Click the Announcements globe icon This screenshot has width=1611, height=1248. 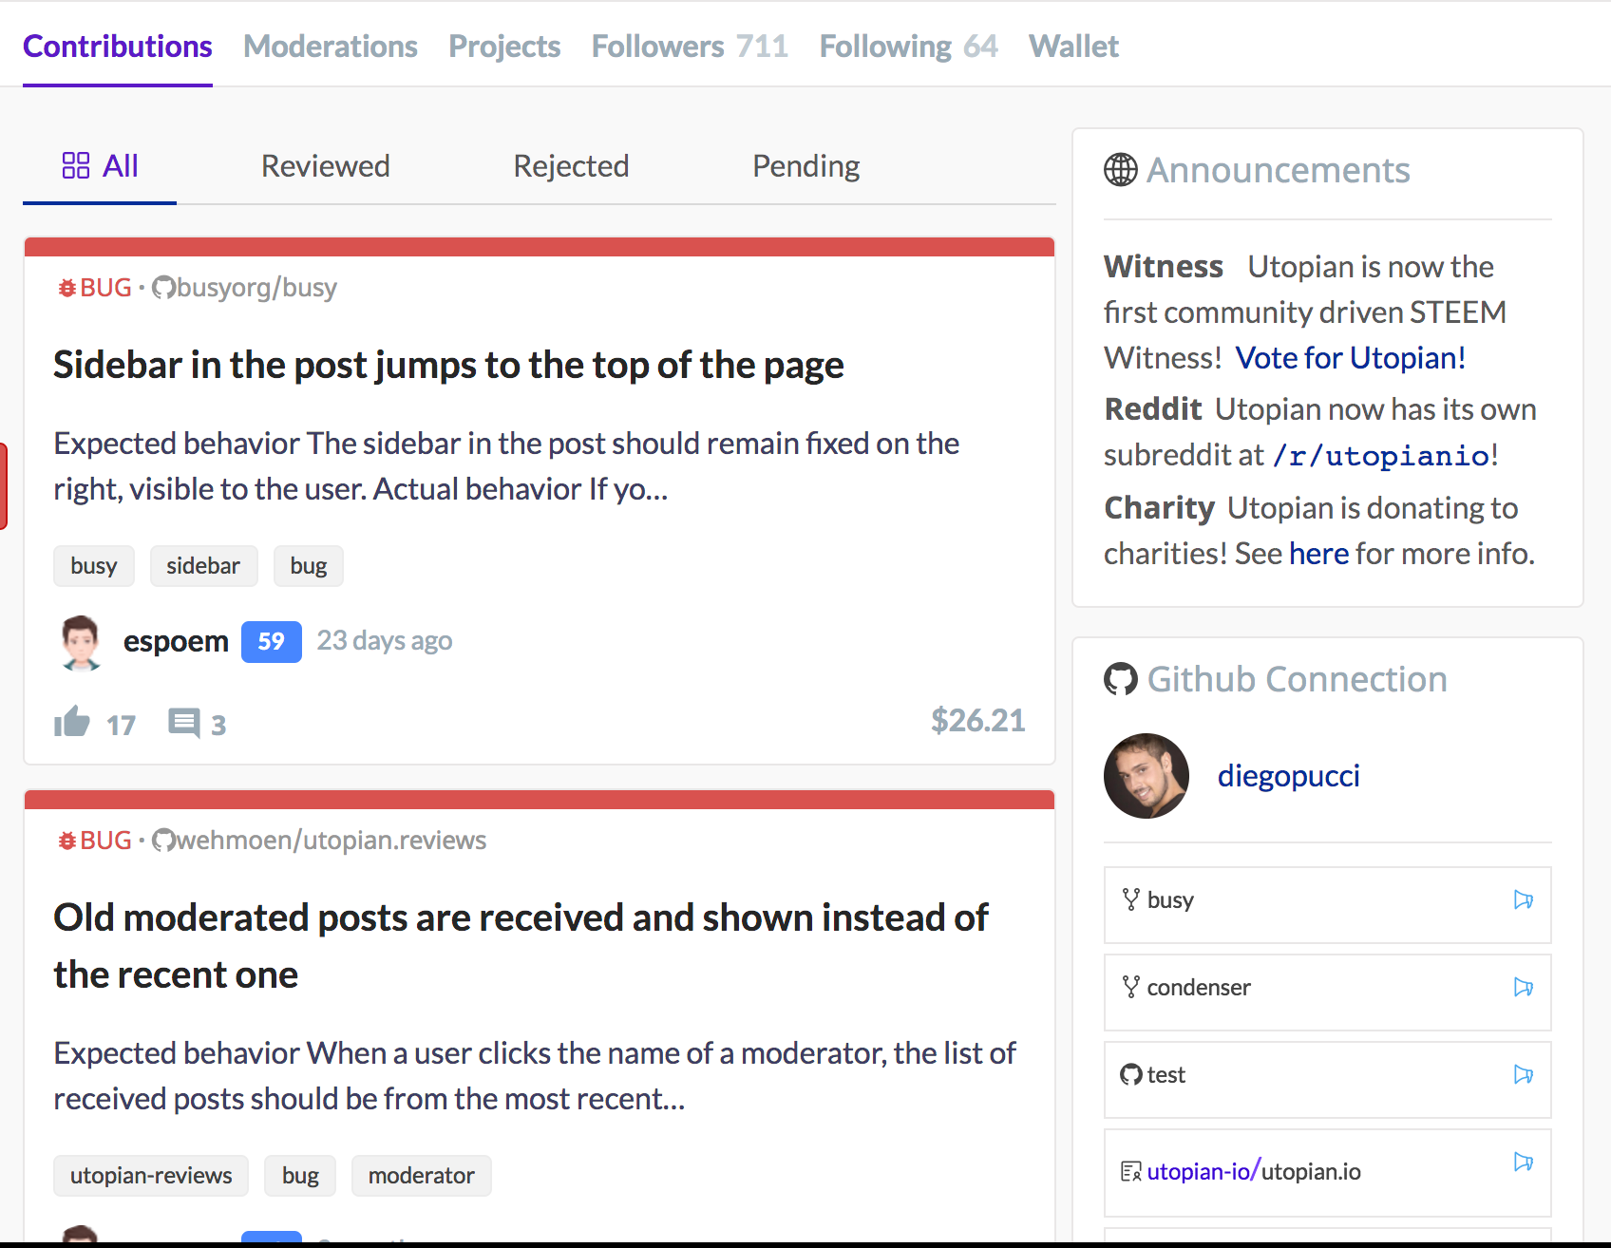[1121, 170]
